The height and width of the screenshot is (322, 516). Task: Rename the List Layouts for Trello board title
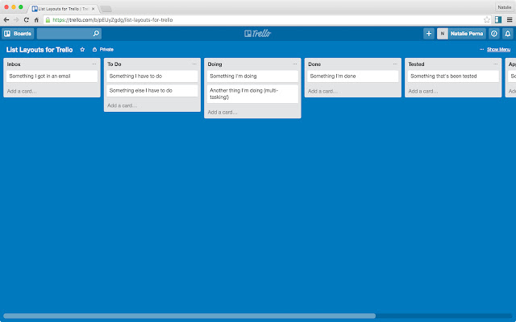pos(40,50)
